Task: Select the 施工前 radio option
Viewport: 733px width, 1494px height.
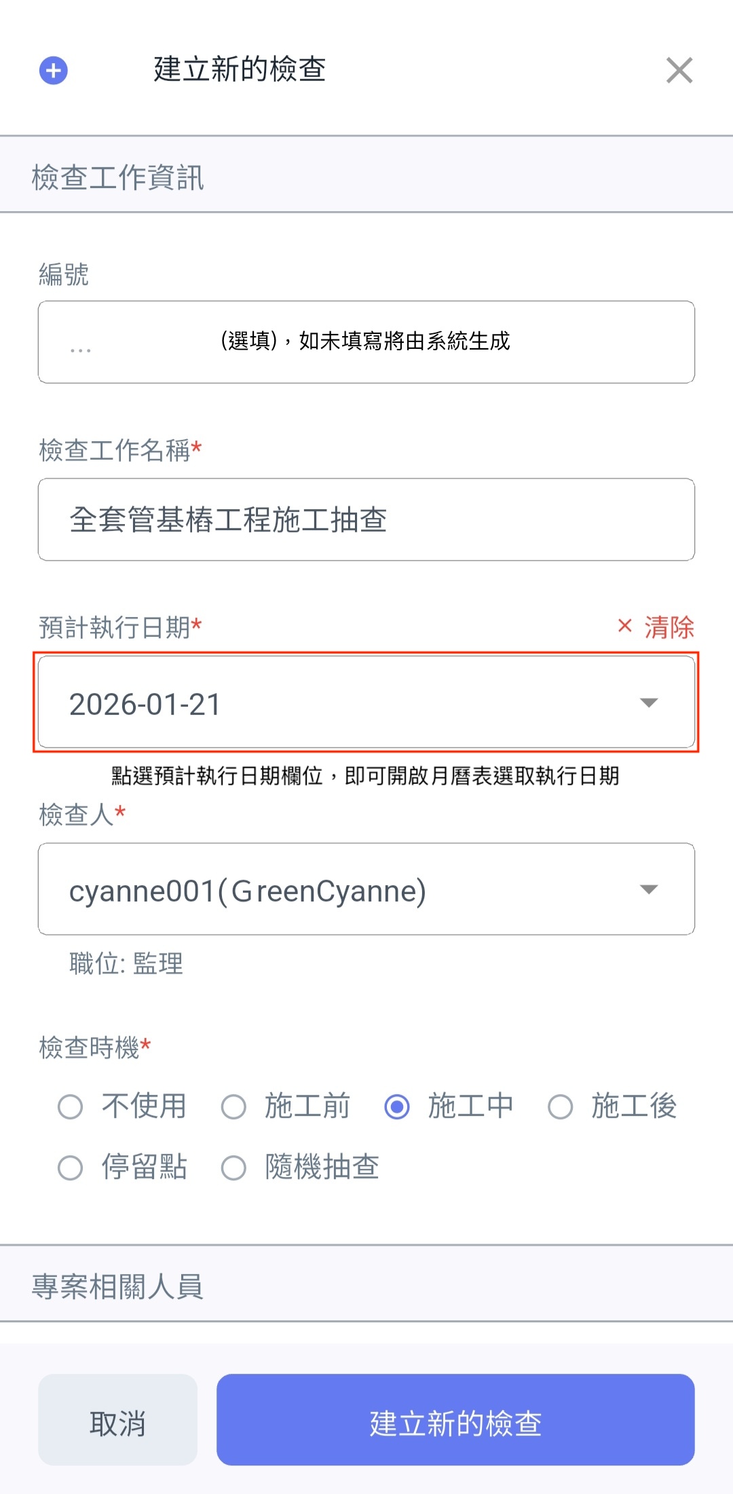Action: (x=233, y=1107)
